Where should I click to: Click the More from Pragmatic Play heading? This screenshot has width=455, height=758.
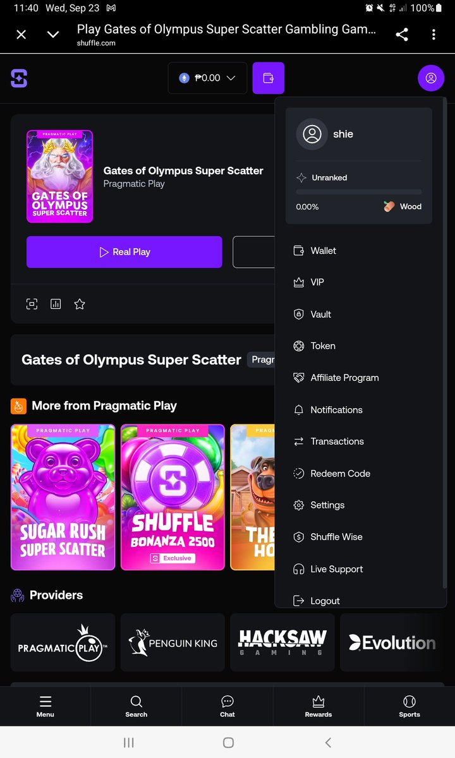point(104,406)
